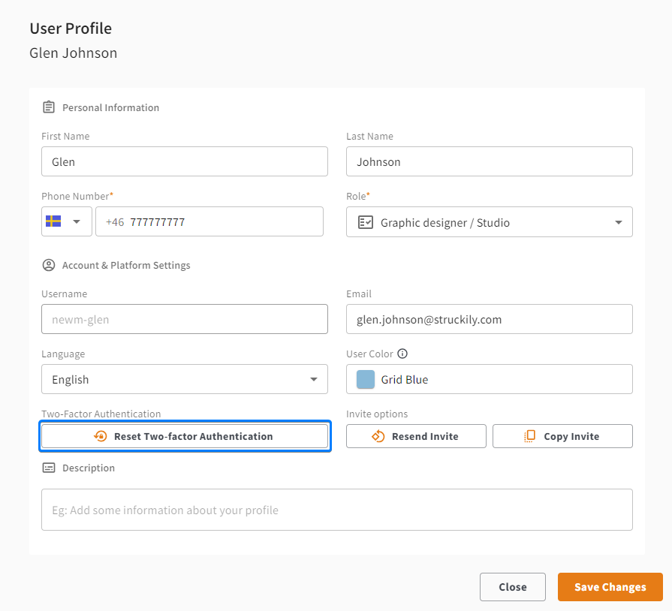Click the Account & Platform Settings person icon

48,265
